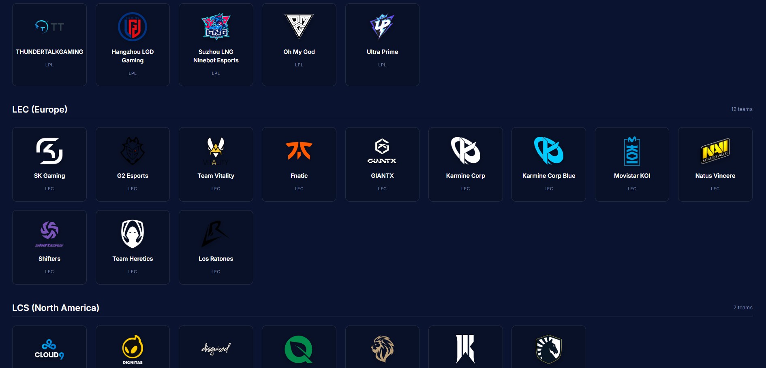Open the Karmine Corp Blue card
The width and height of the screenshot is (766, 368).
click(549, 164)
